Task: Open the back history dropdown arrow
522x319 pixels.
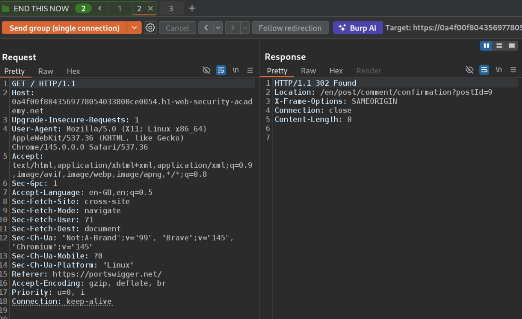Action: (218, 28)
